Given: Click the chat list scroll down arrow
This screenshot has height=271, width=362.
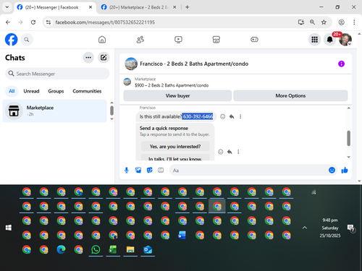Looking at the screenshot, I should [111, 119].
